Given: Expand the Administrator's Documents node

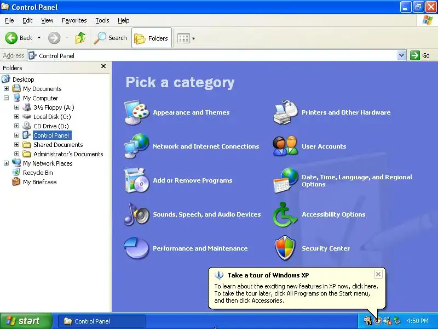Looking at the screenshot, I should click(16, 154).
